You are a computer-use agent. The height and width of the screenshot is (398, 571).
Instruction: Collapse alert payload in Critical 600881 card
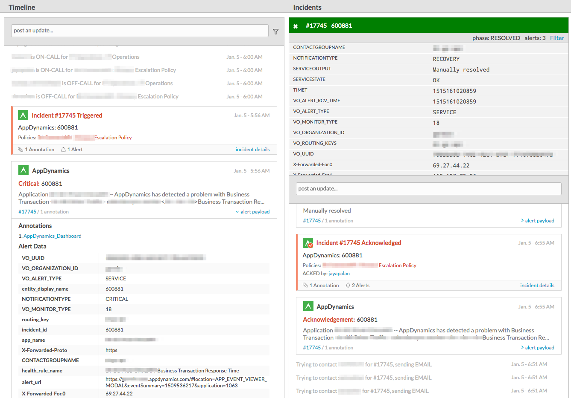(252, 212)
